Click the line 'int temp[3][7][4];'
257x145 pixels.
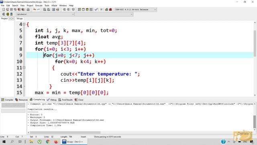click(x=60, y=43)
